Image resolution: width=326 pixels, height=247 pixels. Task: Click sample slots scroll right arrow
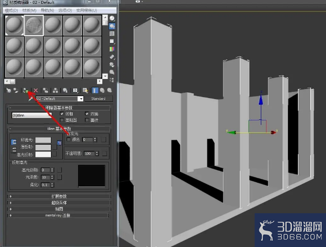coord(100,81)
